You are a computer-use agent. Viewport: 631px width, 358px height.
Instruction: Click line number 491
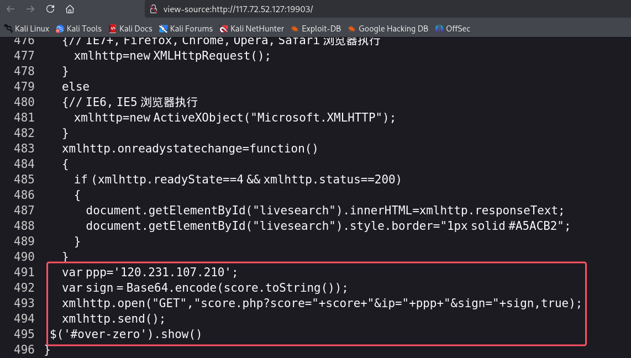(x=24, y=272)
